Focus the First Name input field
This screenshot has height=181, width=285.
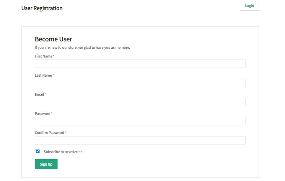tap(140, 64)
